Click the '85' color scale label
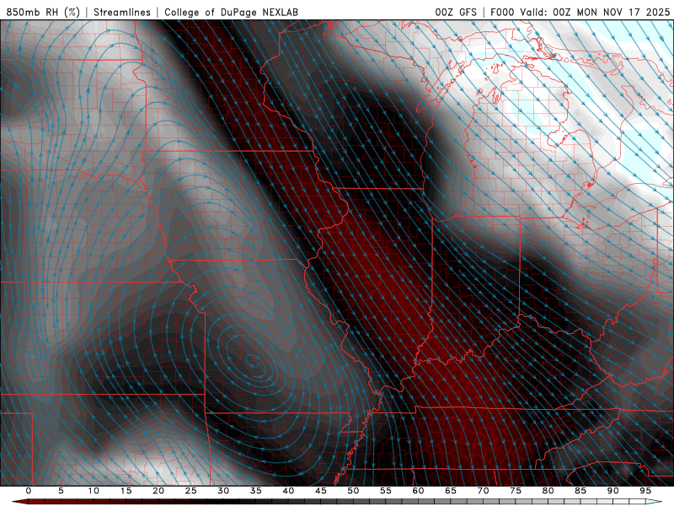Screen dimensions: 674x506 pyautogui.click(x=580, y=491)
